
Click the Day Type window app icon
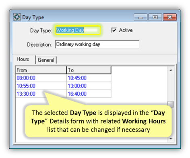coord(17,17)
